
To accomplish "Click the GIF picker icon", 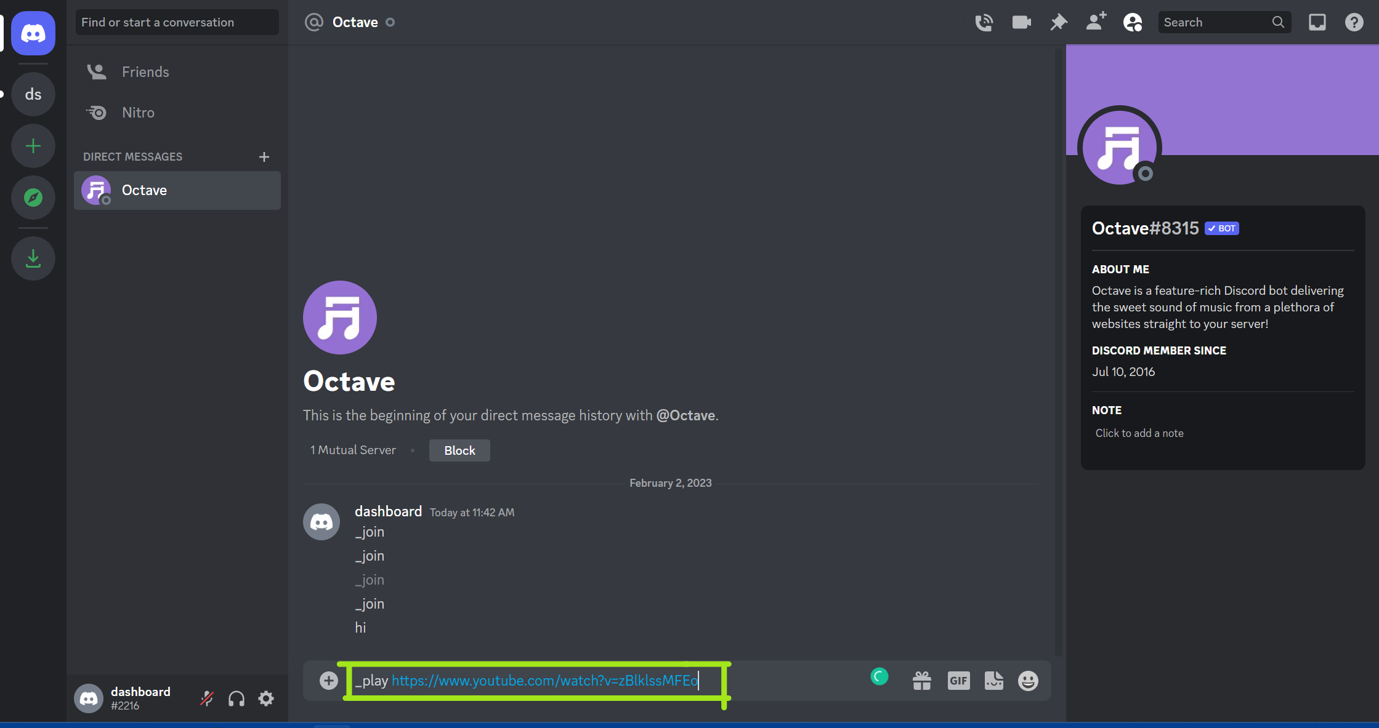I will point(958,681).
